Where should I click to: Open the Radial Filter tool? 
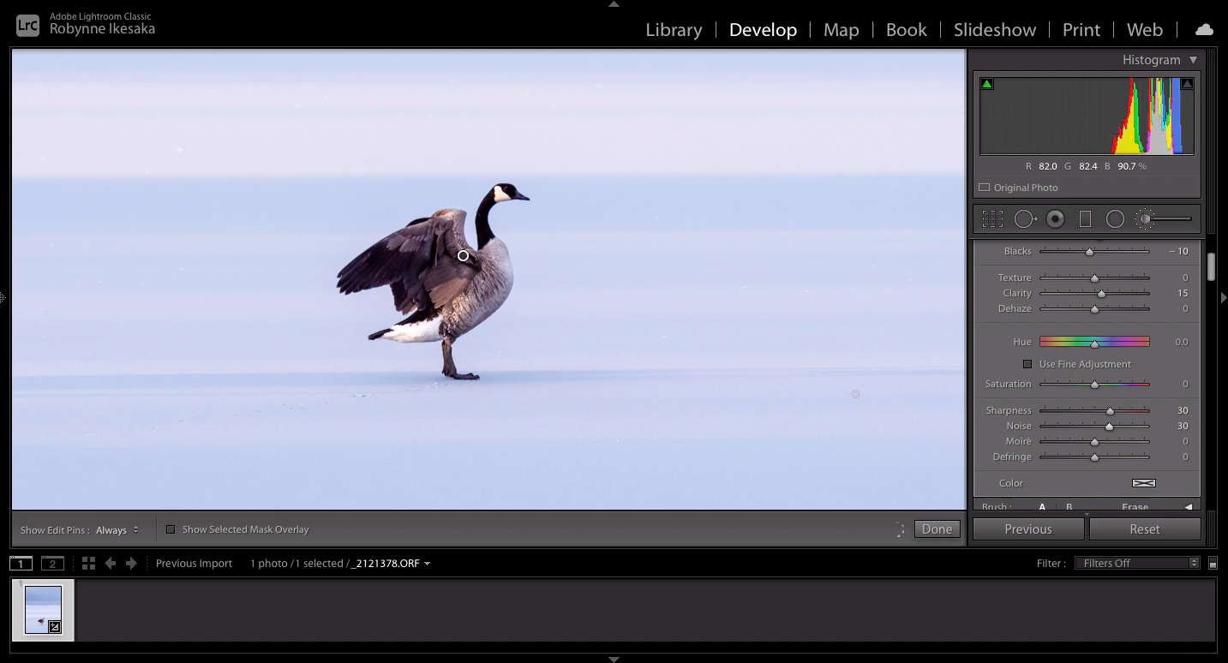tap(1115, 218)
